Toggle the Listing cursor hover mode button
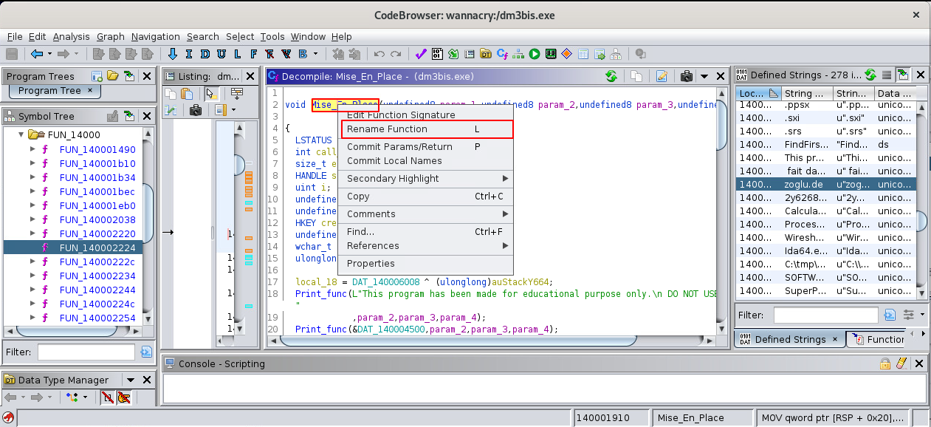Screen dimensions: 931x427 (x=211, y=93)
